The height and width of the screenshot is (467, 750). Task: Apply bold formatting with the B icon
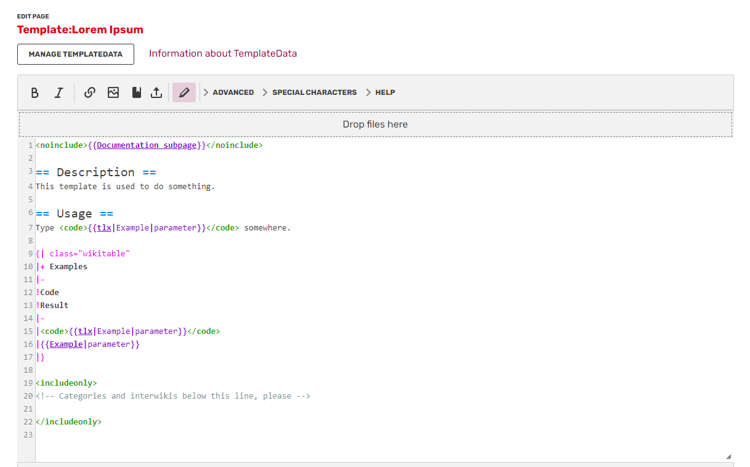point(35,92)
